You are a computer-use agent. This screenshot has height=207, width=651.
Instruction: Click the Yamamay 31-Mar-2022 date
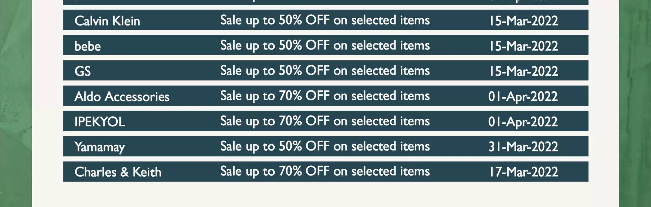(523, 147)
